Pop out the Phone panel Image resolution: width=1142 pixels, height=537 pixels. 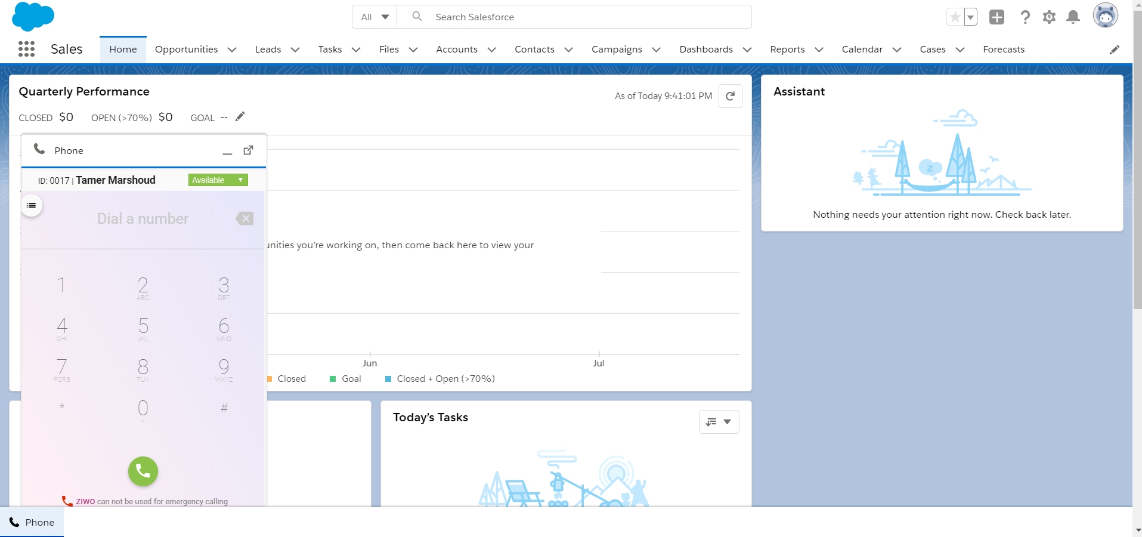[x=249, y=150]
